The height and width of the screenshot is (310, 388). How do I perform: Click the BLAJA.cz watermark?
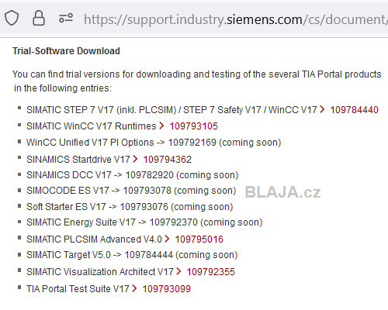[x=282, y=192]
